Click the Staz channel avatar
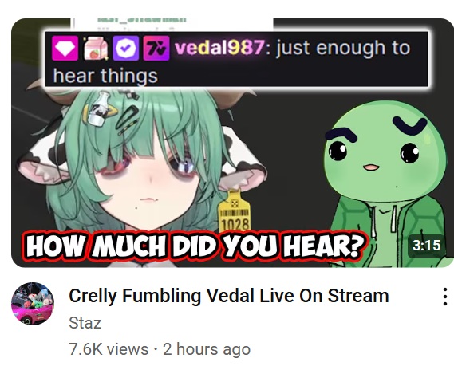The height and width of the screenshot is (366, 454). [33, 304]
